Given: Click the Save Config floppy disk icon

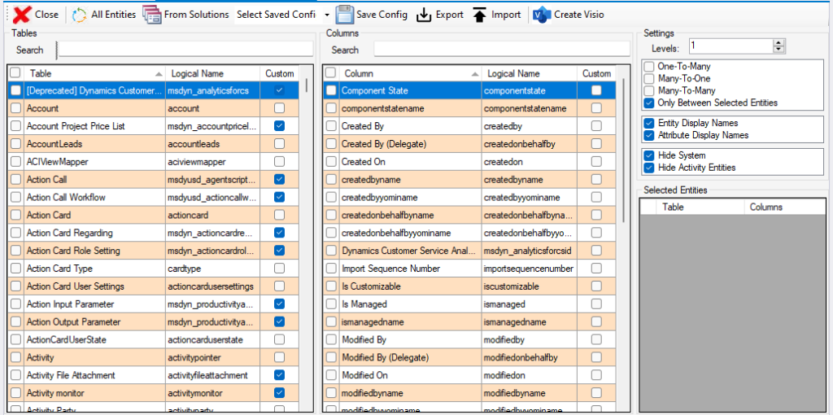Looking at the screenshot, I should coord(345,15).
